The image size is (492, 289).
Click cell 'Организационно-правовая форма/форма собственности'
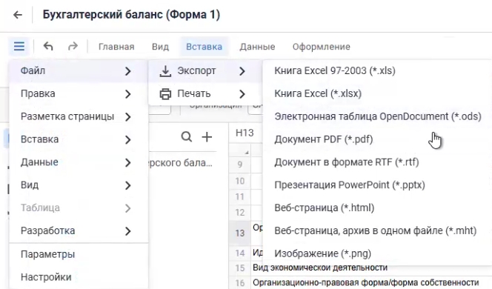[x=366, y=283]
